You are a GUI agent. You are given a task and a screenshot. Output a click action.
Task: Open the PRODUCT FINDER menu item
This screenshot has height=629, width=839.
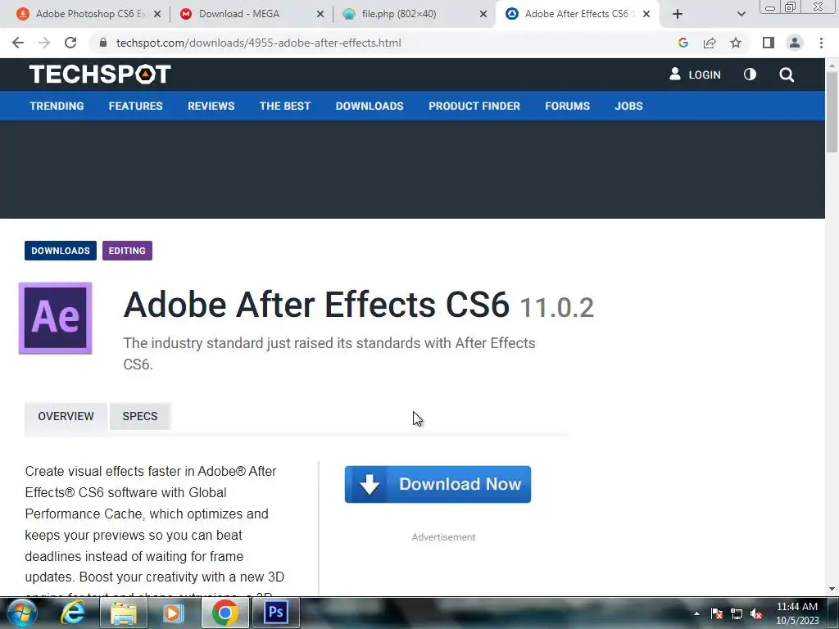(474, 106)
